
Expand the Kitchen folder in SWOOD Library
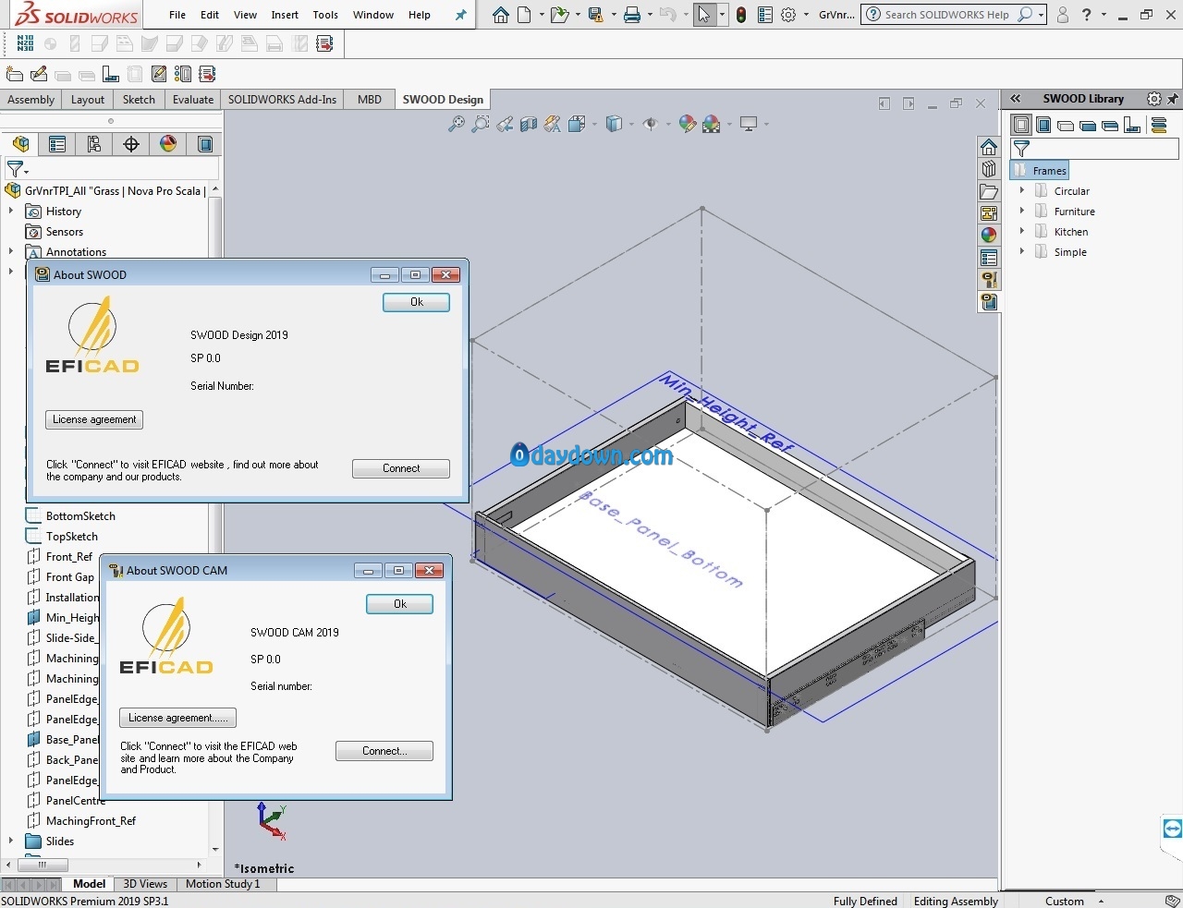[x=1022, y=231]
